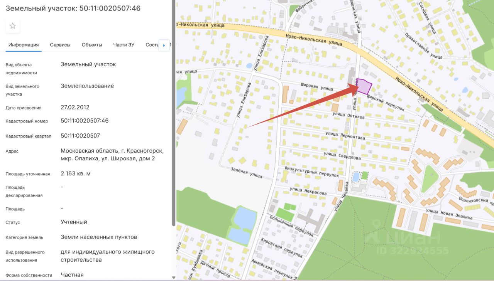Click the land category Земли населенных пунктов
The height and width of the screenshot is (281, 494).
pyautogui.click(x=99, y=237)
